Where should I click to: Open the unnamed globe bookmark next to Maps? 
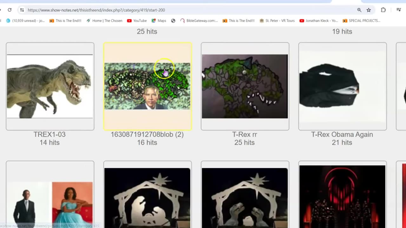pos(173,21)
